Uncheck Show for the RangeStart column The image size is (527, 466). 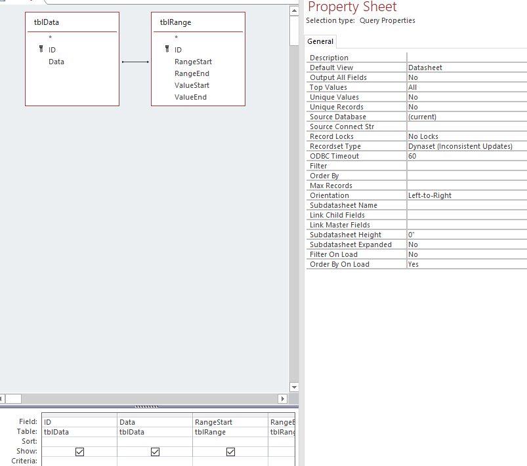(x=230, y=452)
